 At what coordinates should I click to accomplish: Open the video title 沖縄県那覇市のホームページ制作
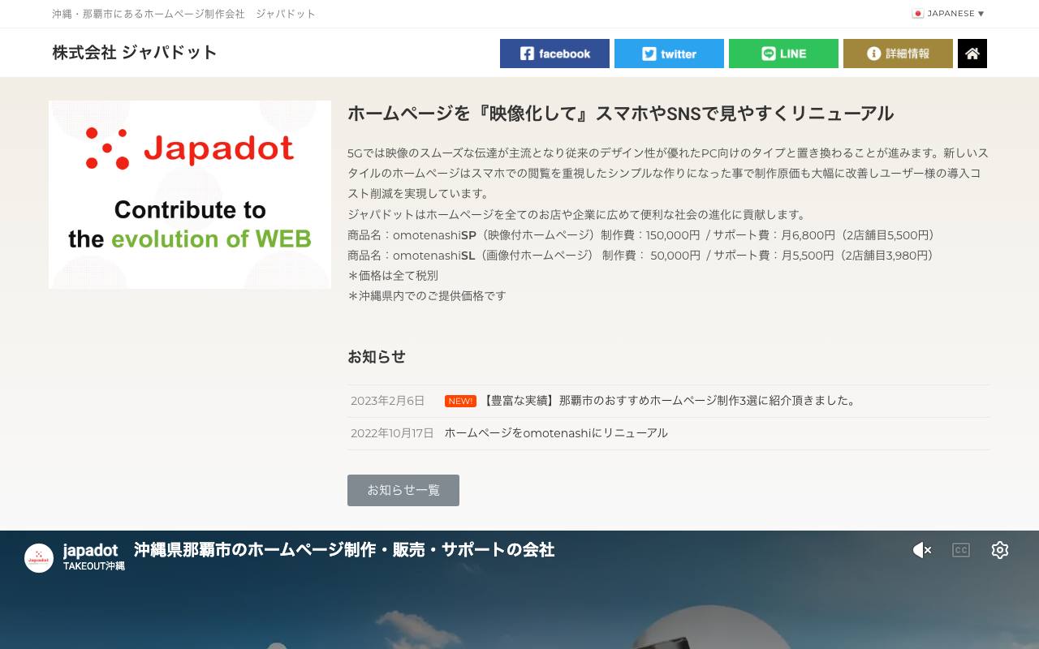(344, 550)
